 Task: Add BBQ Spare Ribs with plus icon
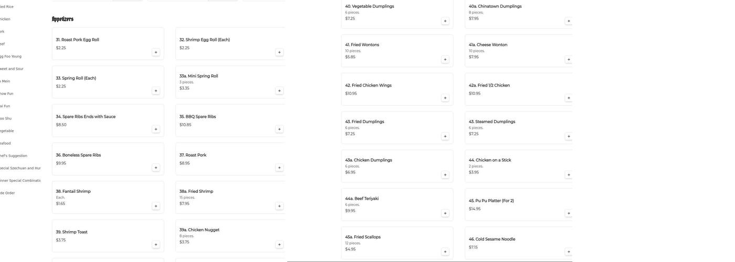pyautogui.click(x=279, y=129)
